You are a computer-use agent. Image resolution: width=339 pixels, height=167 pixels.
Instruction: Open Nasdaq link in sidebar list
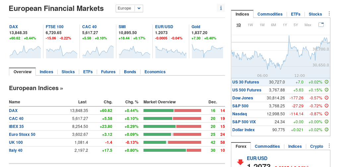coord(240,114)
